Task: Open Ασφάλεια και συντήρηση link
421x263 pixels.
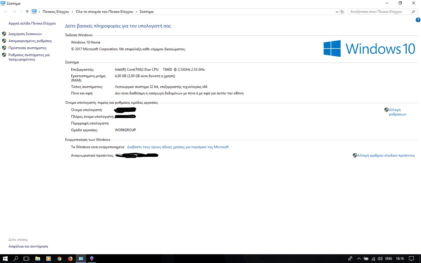Action: [28, 246]
